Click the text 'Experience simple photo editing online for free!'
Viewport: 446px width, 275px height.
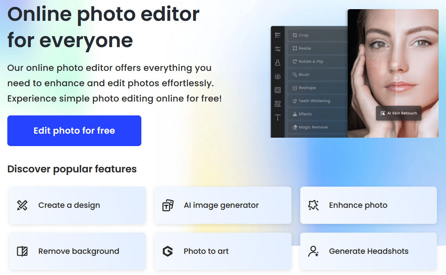pos(115,99)
